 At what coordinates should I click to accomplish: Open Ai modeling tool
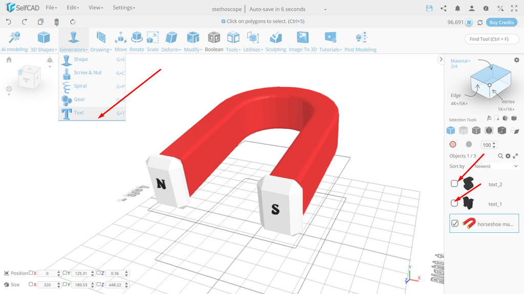[15, 38]
